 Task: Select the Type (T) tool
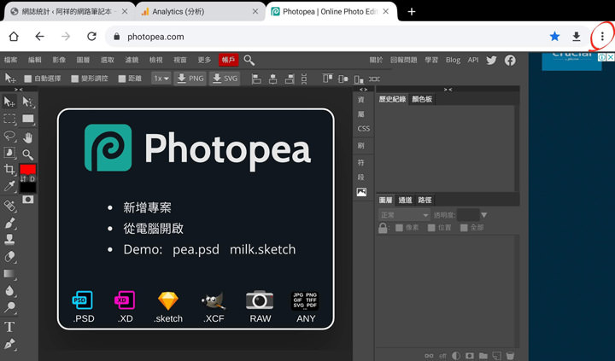(x=9, y=327)
